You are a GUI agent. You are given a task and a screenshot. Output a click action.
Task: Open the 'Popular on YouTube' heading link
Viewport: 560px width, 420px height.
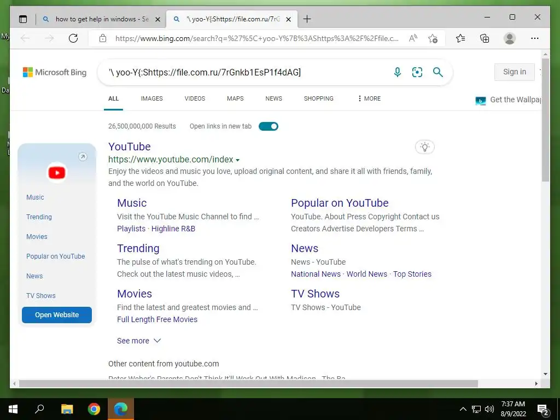click(340, 203)
